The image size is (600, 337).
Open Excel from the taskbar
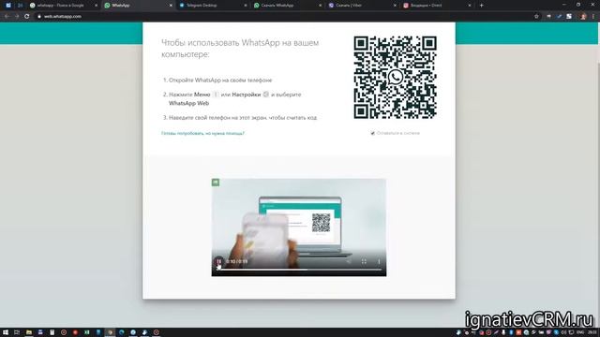[x=87, y=332]
